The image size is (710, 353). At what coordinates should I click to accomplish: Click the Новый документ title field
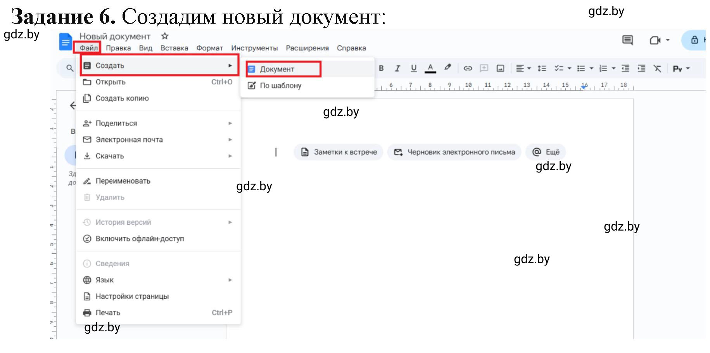(x=115, y=36)
